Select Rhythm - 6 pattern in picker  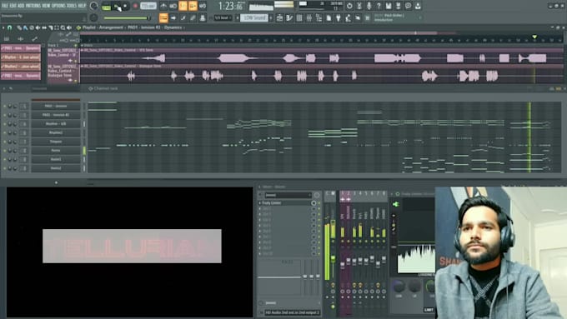[x=21, y=57]
